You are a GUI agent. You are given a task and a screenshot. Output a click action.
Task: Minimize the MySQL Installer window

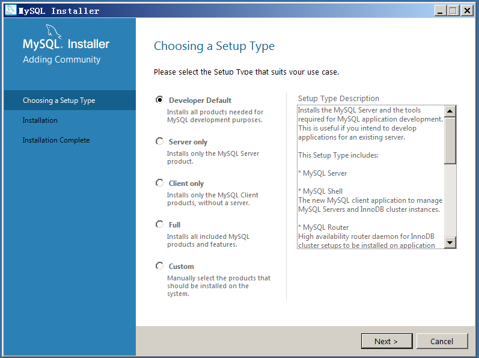click(x=440, y=11)
